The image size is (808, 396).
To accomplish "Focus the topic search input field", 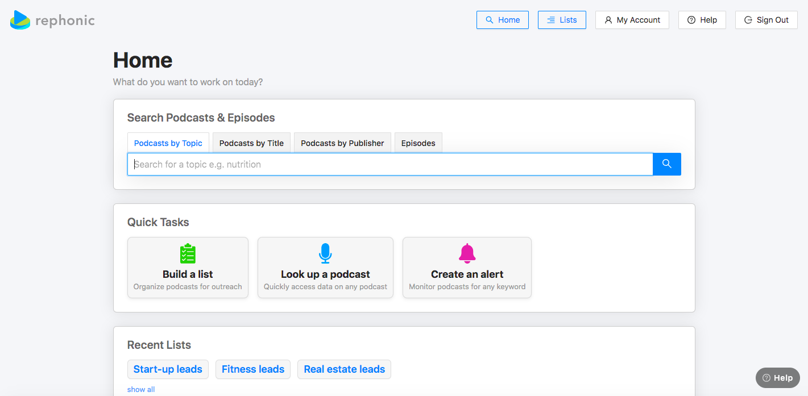I will tap(390, 164).
